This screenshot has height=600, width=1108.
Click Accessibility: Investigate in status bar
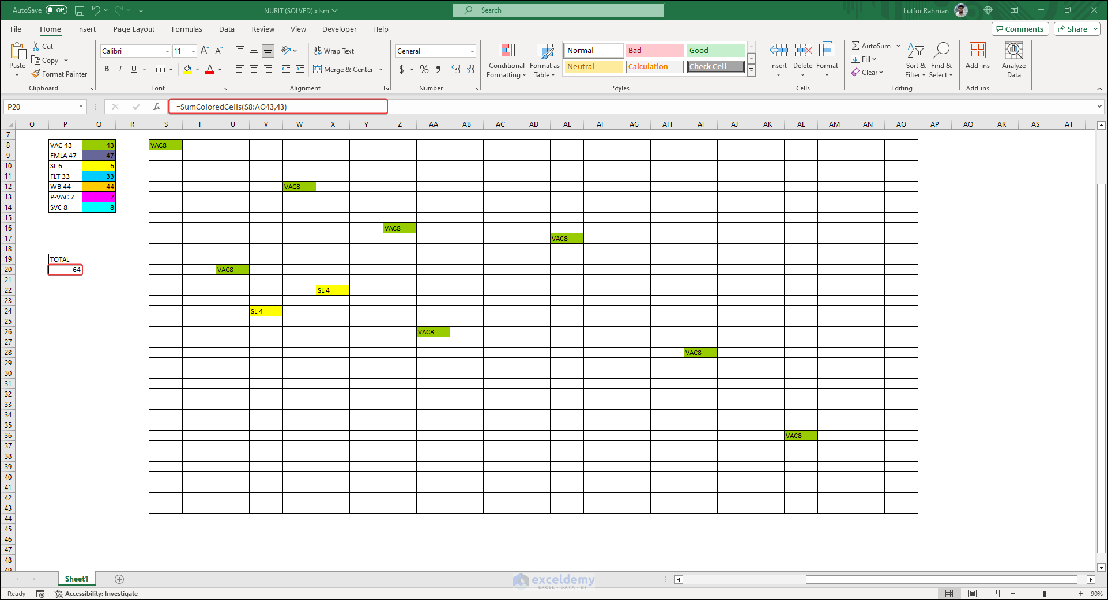pos(96,594)
